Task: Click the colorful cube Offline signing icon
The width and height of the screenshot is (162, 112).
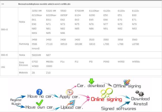Action: click(126, 82)
